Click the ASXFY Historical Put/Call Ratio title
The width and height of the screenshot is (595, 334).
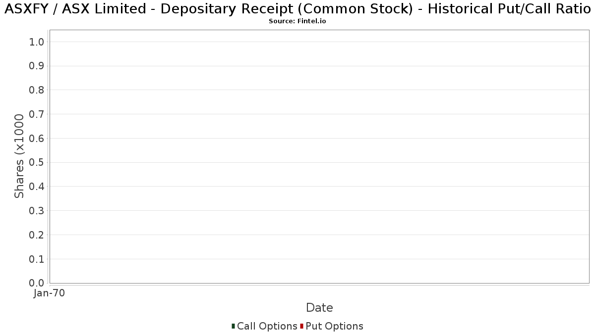tap(297, 9)
